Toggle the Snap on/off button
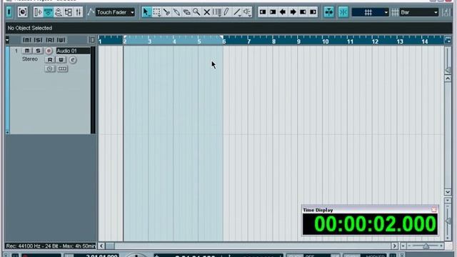 click(343, 12)
